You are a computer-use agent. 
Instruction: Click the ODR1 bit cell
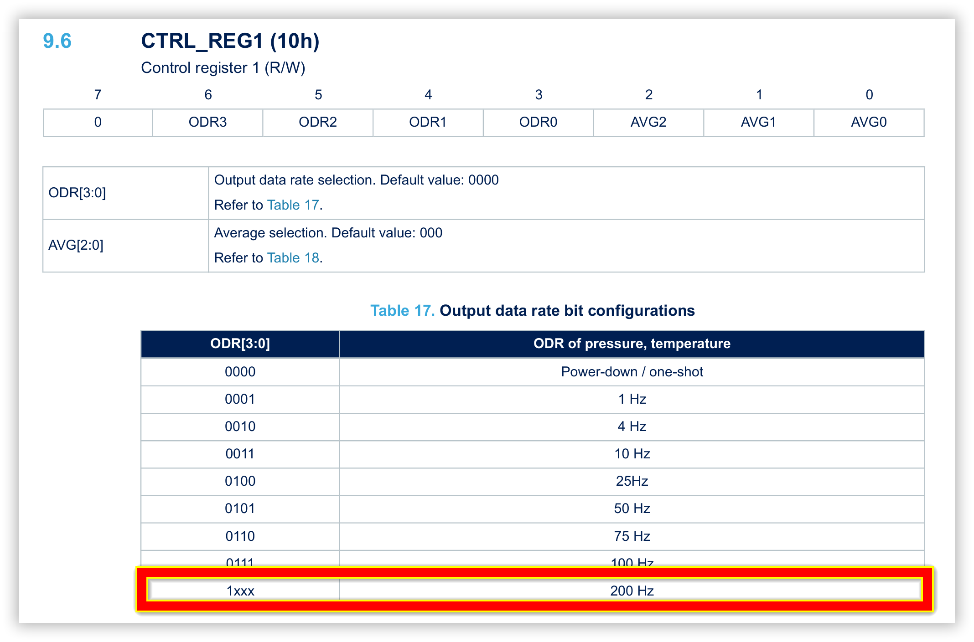[428, 122]
